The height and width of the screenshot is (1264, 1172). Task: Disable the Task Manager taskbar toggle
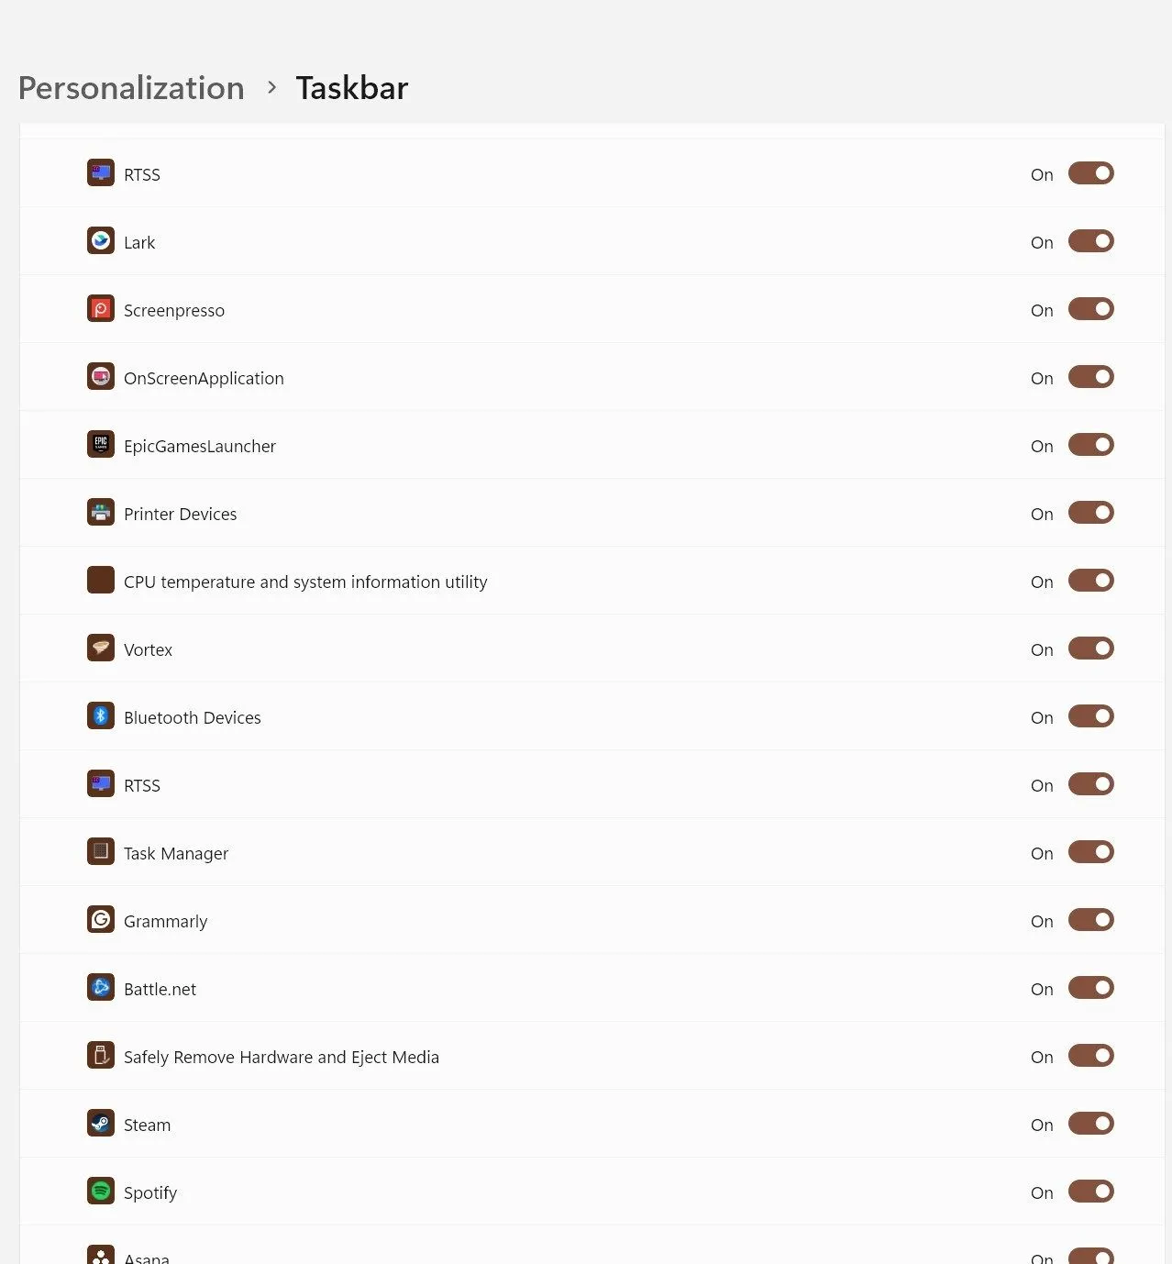[x=1090, y=852]
